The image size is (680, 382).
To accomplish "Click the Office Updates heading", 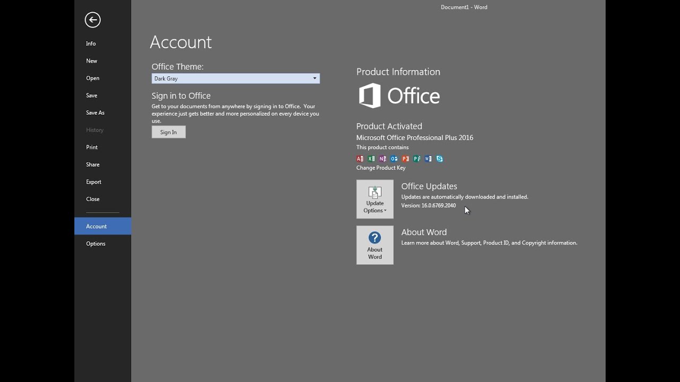I will (x=429, y=186).
